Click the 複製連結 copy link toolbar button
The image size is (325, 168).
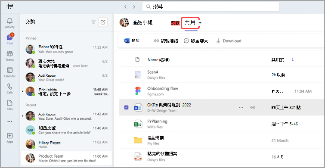coord(166,41)
